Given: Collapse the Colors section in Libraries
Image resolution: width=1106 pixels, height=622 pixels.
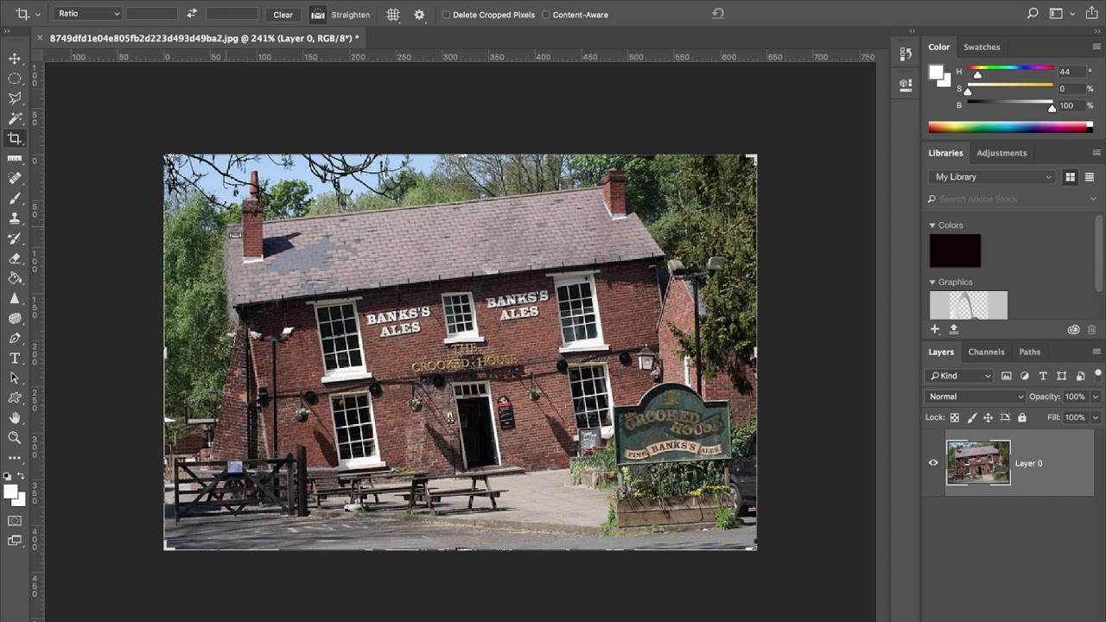Looking at the screenshot, I should coord(932,225).
